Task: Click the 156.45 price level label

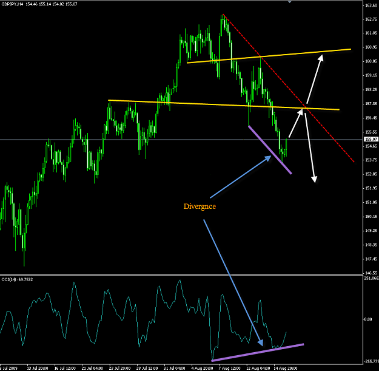Action: tap(371, 118)
